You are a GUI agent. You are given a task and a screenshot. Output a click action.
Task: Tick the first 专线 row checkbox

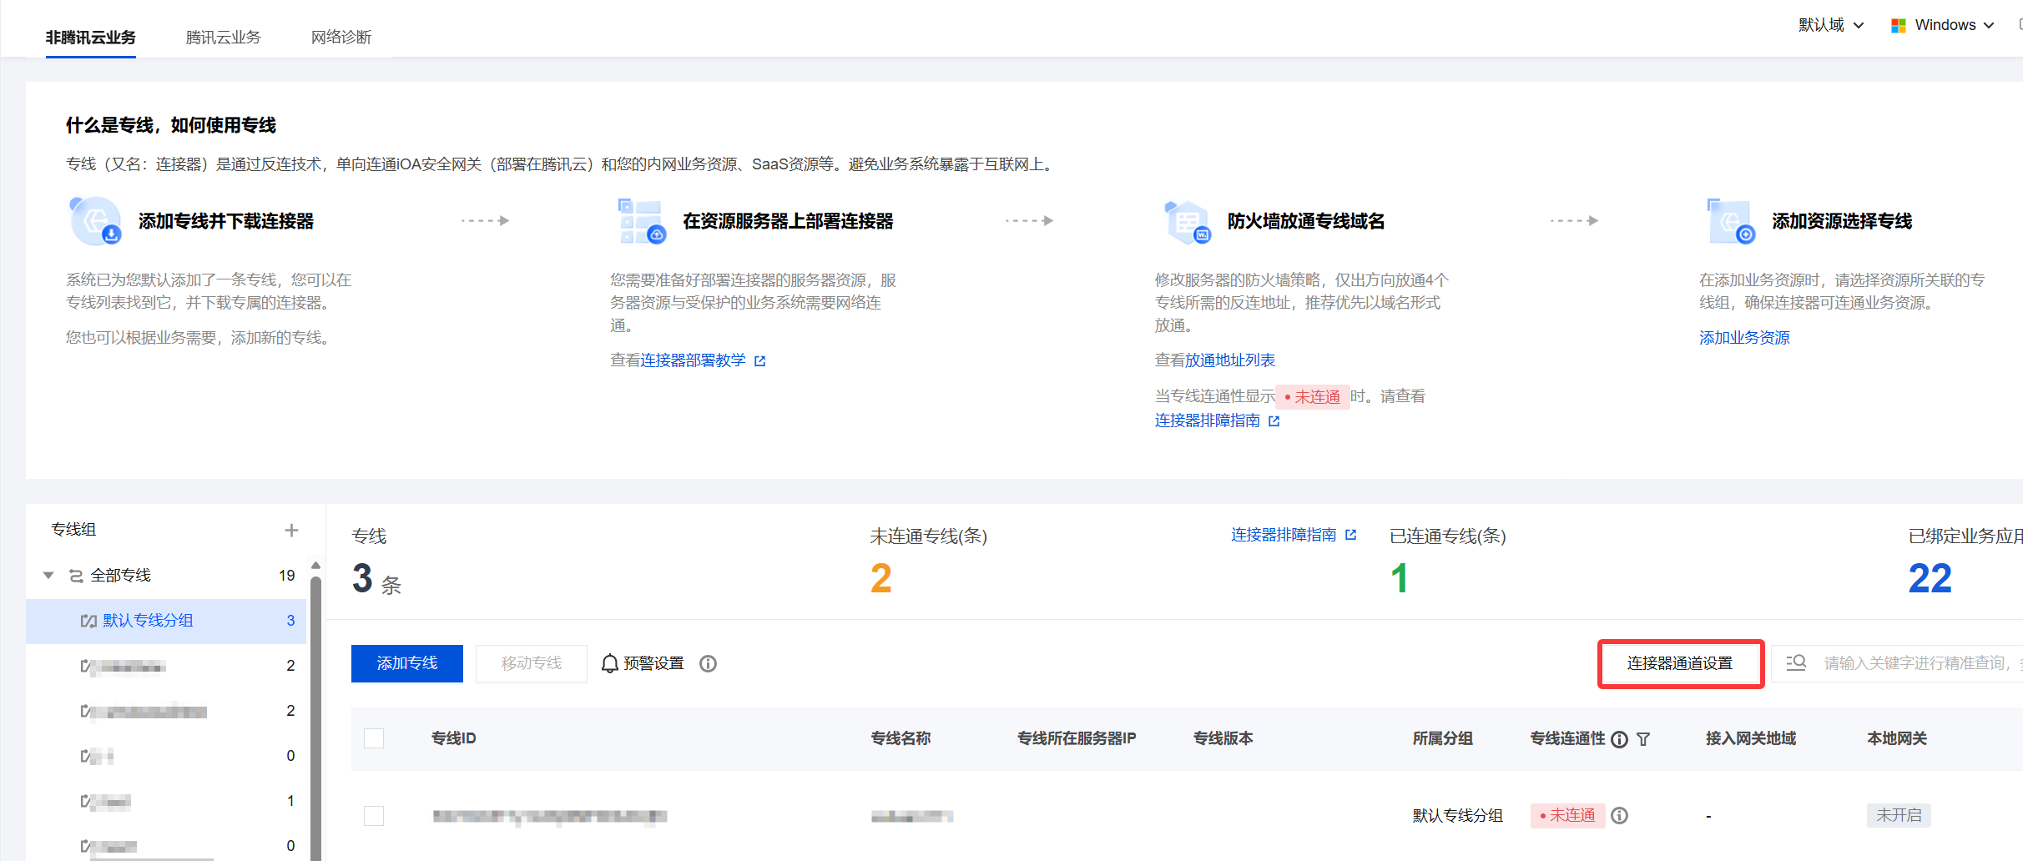pyautogui.click(x=374, y=816)
